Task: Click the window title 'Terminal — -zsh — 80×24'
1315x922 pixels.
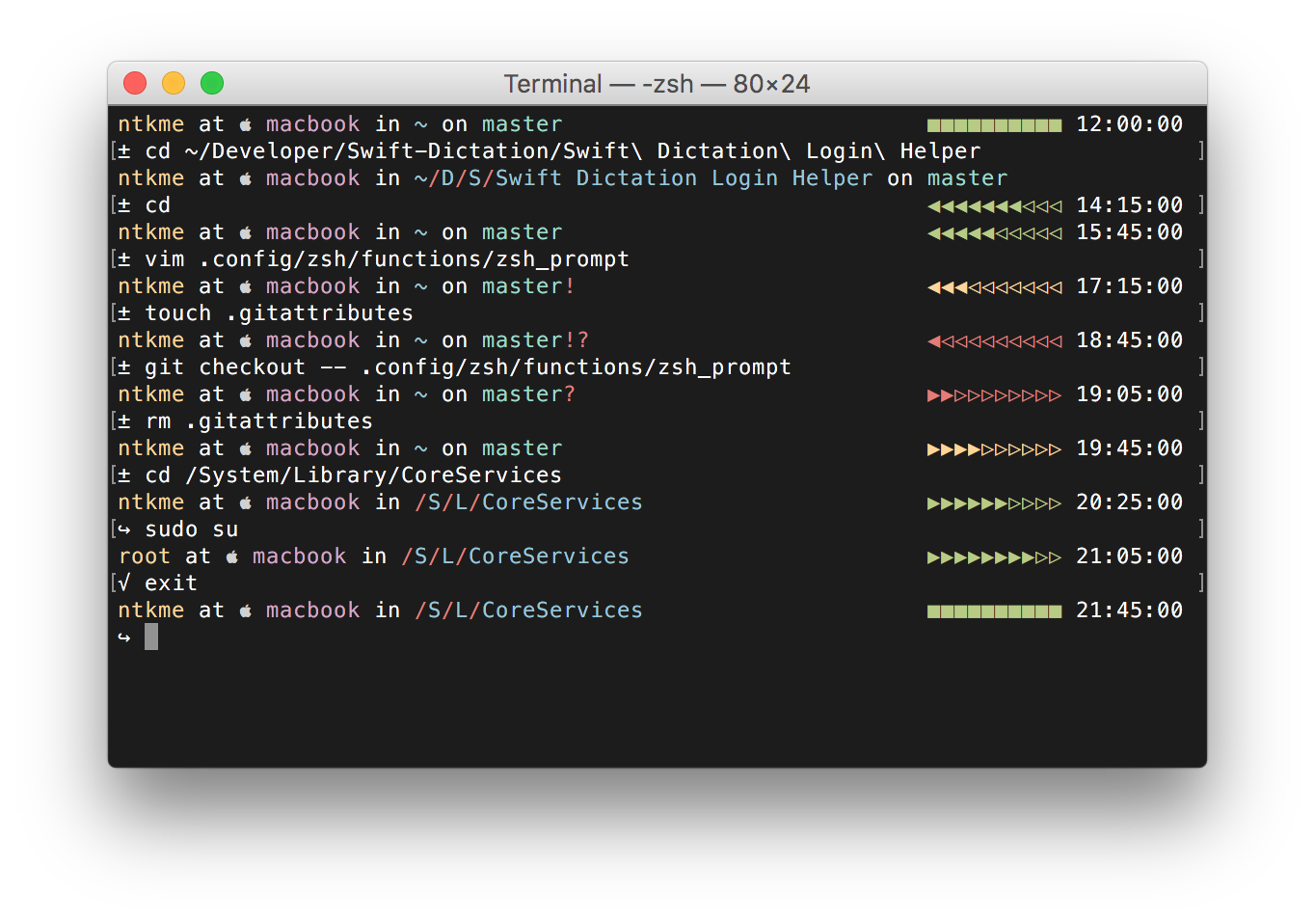Action: [657, 84]
